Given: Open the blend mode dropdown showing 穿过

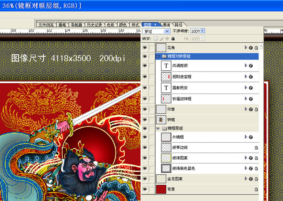Looking at the screenshot, I should point(167,31).
